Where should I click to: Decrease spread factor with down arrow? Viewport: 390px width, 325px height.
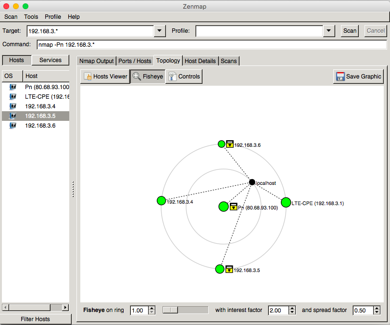tap(377, 312)
